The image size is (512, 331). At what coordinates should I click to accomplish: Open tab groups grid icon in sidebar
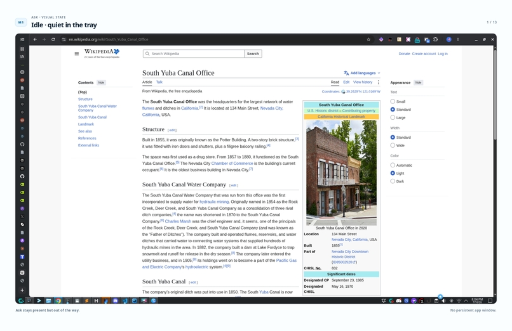(x=22, y=49)
